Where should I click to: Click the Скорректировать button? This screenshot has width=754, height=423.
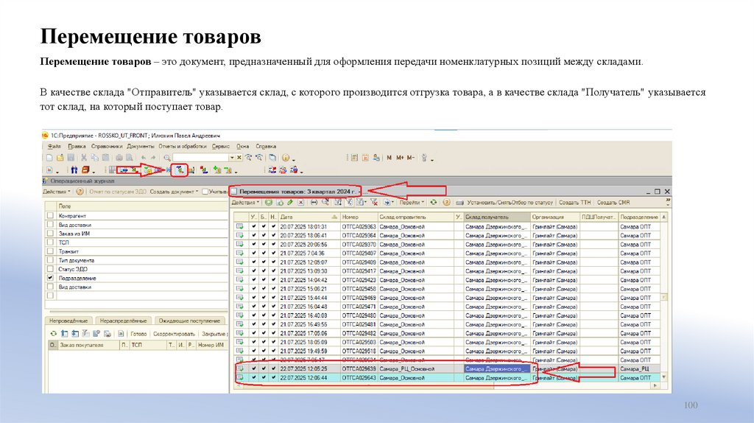(174, 334)
